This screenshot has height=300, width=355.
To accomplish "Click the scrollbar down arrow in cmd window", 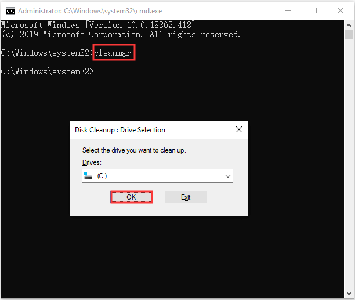I will 349,294.
